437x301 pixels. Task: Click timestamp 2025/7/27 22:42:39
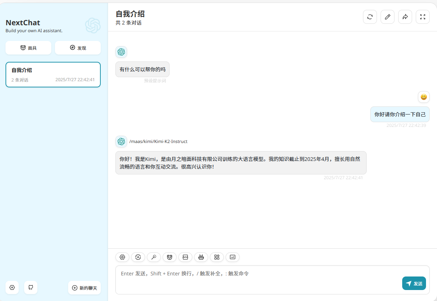click(406, 125)
